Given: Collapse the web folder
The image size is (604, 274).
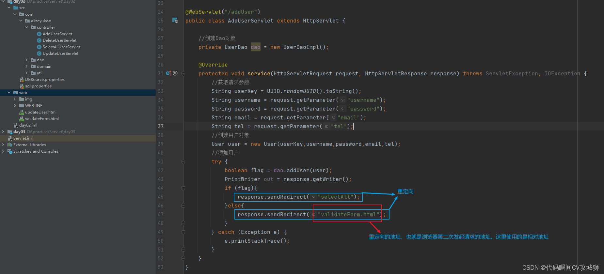Looking at the screenshot, I should click(x=9, y=93).
